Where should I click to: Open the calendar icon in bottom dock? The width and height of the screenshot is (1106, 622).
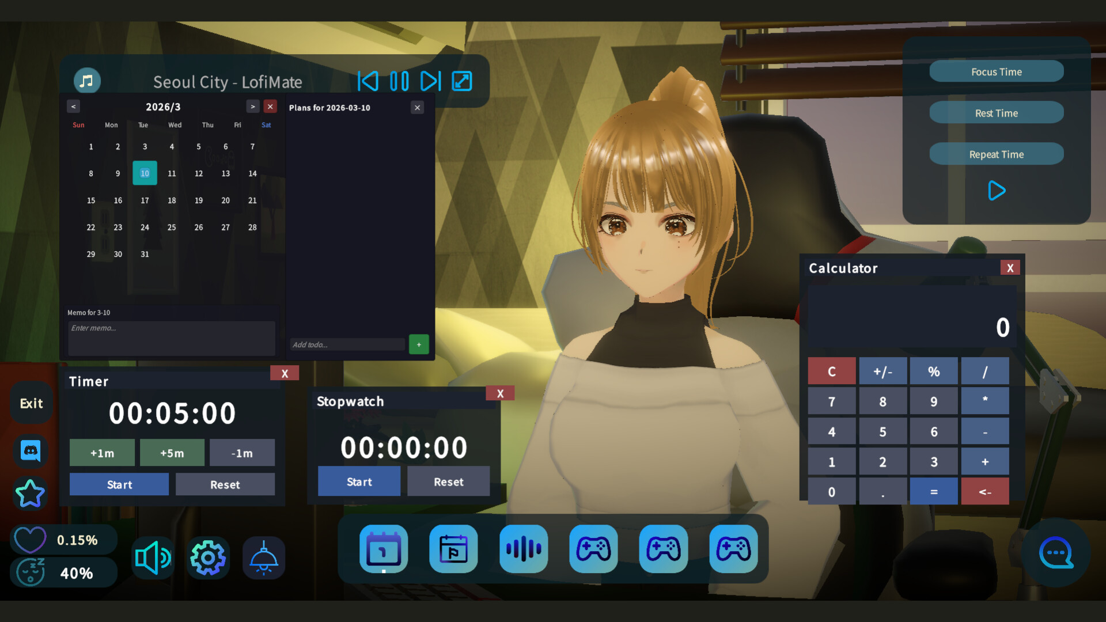384,549
